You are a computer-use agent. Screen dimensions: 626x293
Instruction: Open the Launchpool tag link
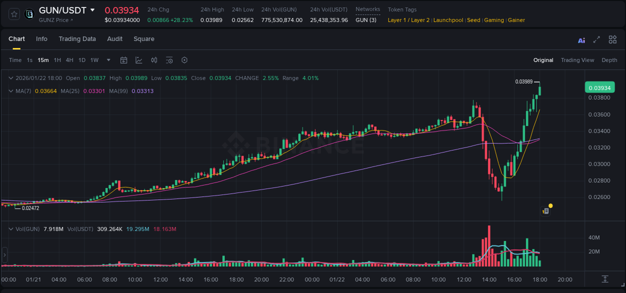coord(448,20)
